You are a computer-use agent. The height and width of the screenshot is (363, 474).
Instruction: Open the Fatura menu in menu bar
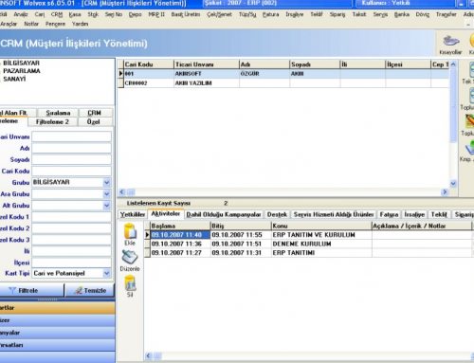pyautogui.click(x=270, y=14)
